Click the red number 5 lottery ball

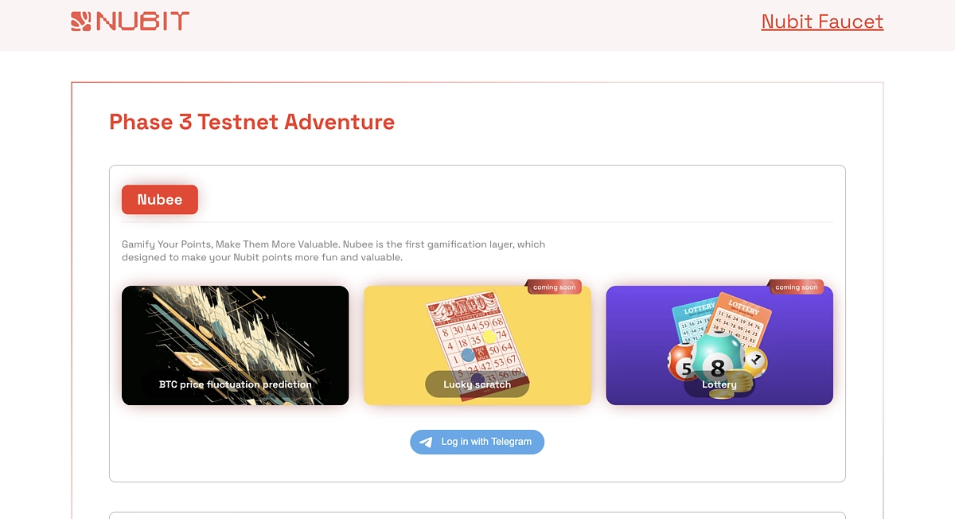[683, 363]
